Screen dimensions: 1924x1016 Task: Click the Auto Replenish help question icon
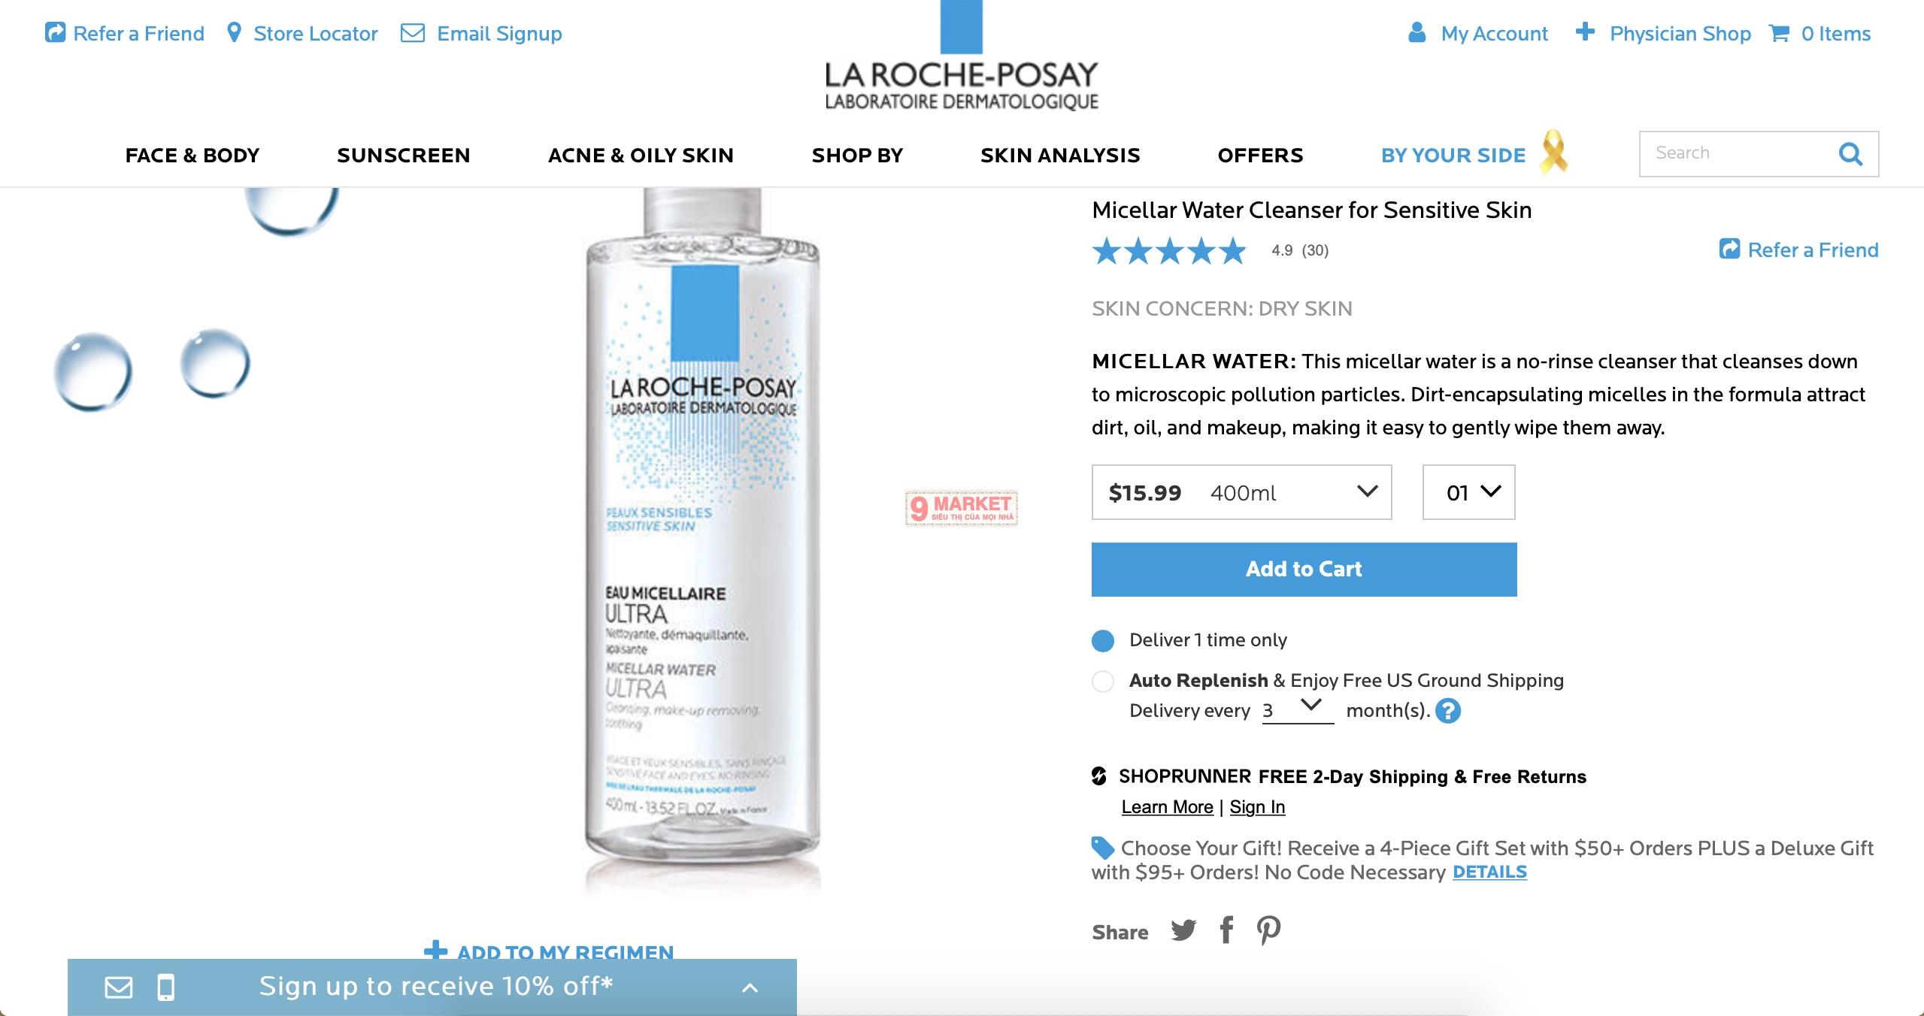click(1448, 711)
